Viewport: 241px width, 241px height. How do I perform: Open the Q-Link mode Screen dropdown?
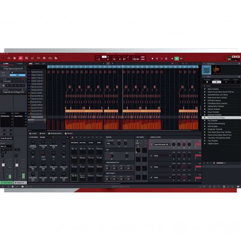tap(47, 137)
